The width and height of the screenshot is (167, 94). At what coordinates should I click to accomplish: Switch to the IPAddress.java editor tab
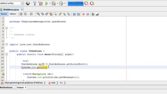pos(11,10)
